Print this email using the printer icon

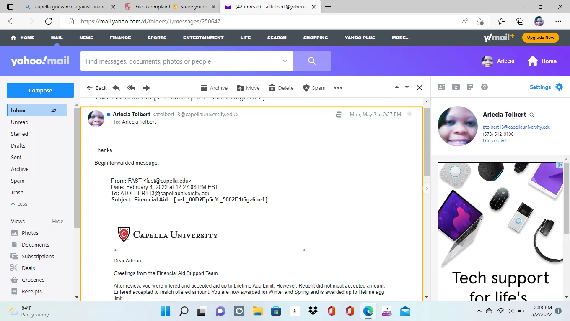339,115
